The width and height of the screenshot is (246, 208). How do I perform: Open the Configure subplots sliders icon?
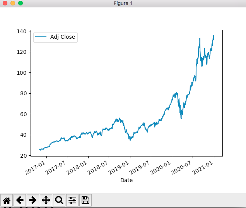click(x=72, y=200)
